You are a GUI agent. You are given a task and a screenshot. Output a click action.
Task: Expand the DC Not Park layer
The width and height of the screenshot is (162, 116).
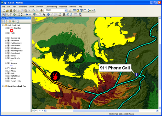point(6,76)
